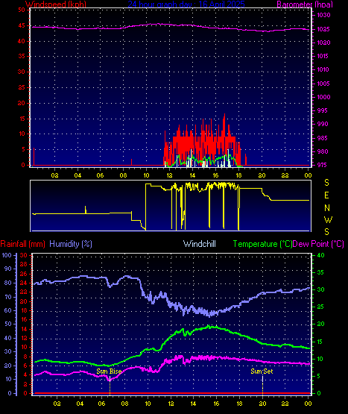The width and height of the screenshot is (348, 414).
Task: Click the Rainfall (mm) legend label
Action: pos(22,244)
